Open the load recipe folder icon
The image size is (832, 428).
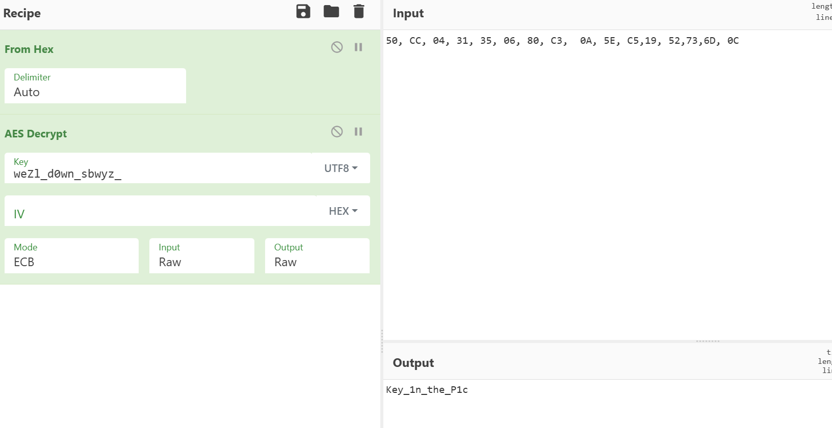point(331,12)
